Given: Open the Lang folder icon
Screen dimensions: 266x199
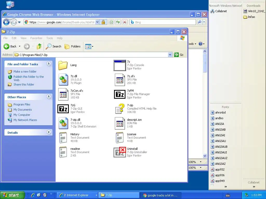Looking at the screenshot, I should (63, 65).
